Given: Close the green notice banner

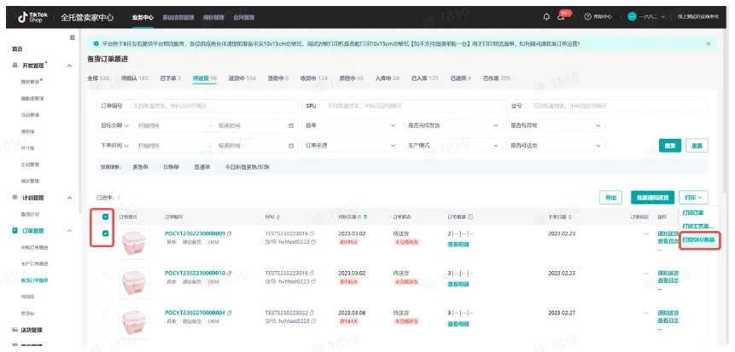Looking at the screenshot, I should tap(709, 43).
